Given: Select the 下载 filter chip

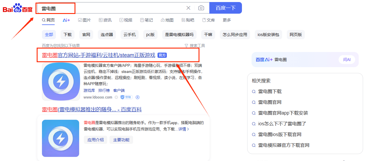Looking at the screenshot, I should pyautogui.click(x=68, y=35).
